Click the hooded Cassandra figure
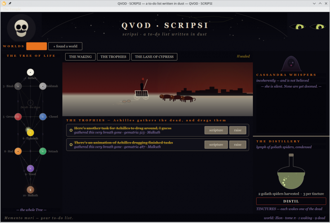This screenshot has width=330, height=223. tap(291, 63)
